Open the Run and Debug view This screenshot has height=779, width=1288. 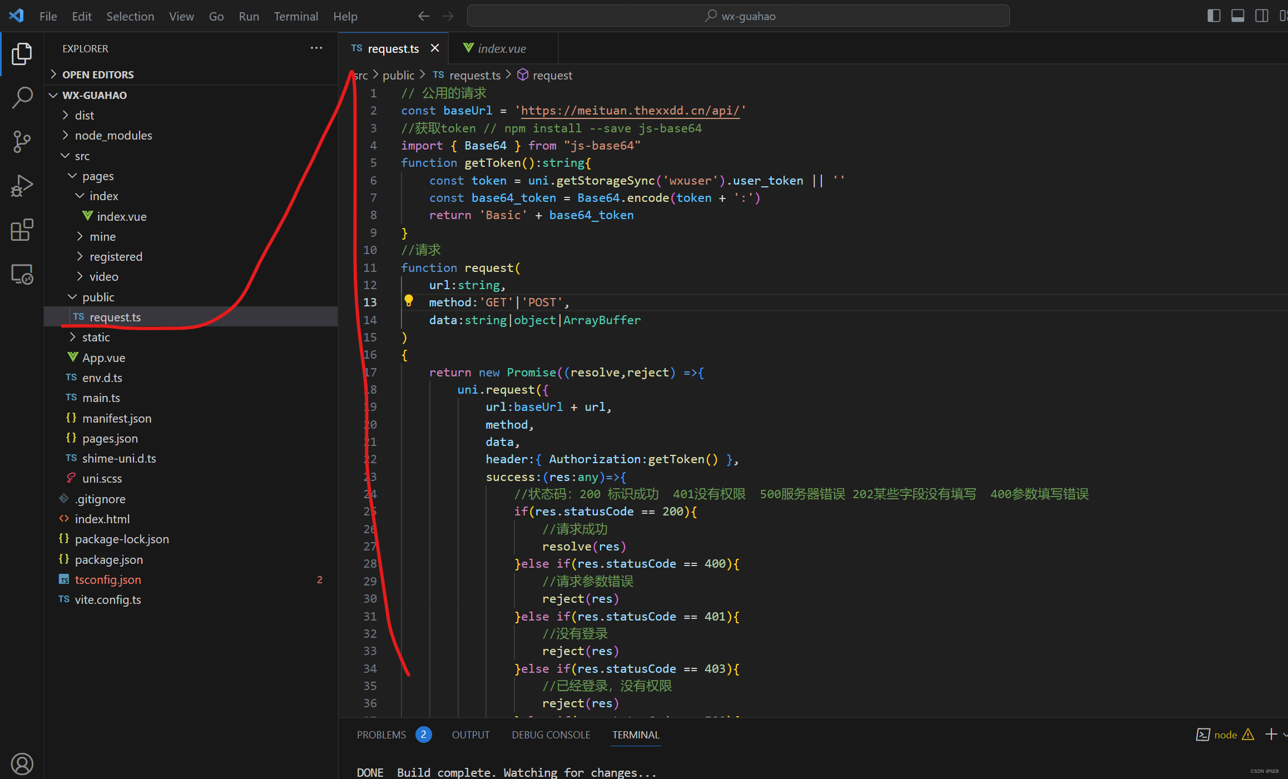[22, 186]
